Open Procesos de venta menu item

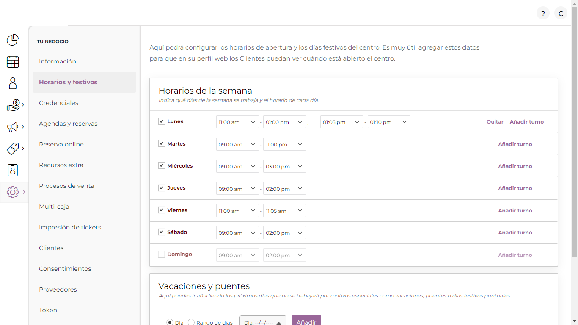coord(84,186)
